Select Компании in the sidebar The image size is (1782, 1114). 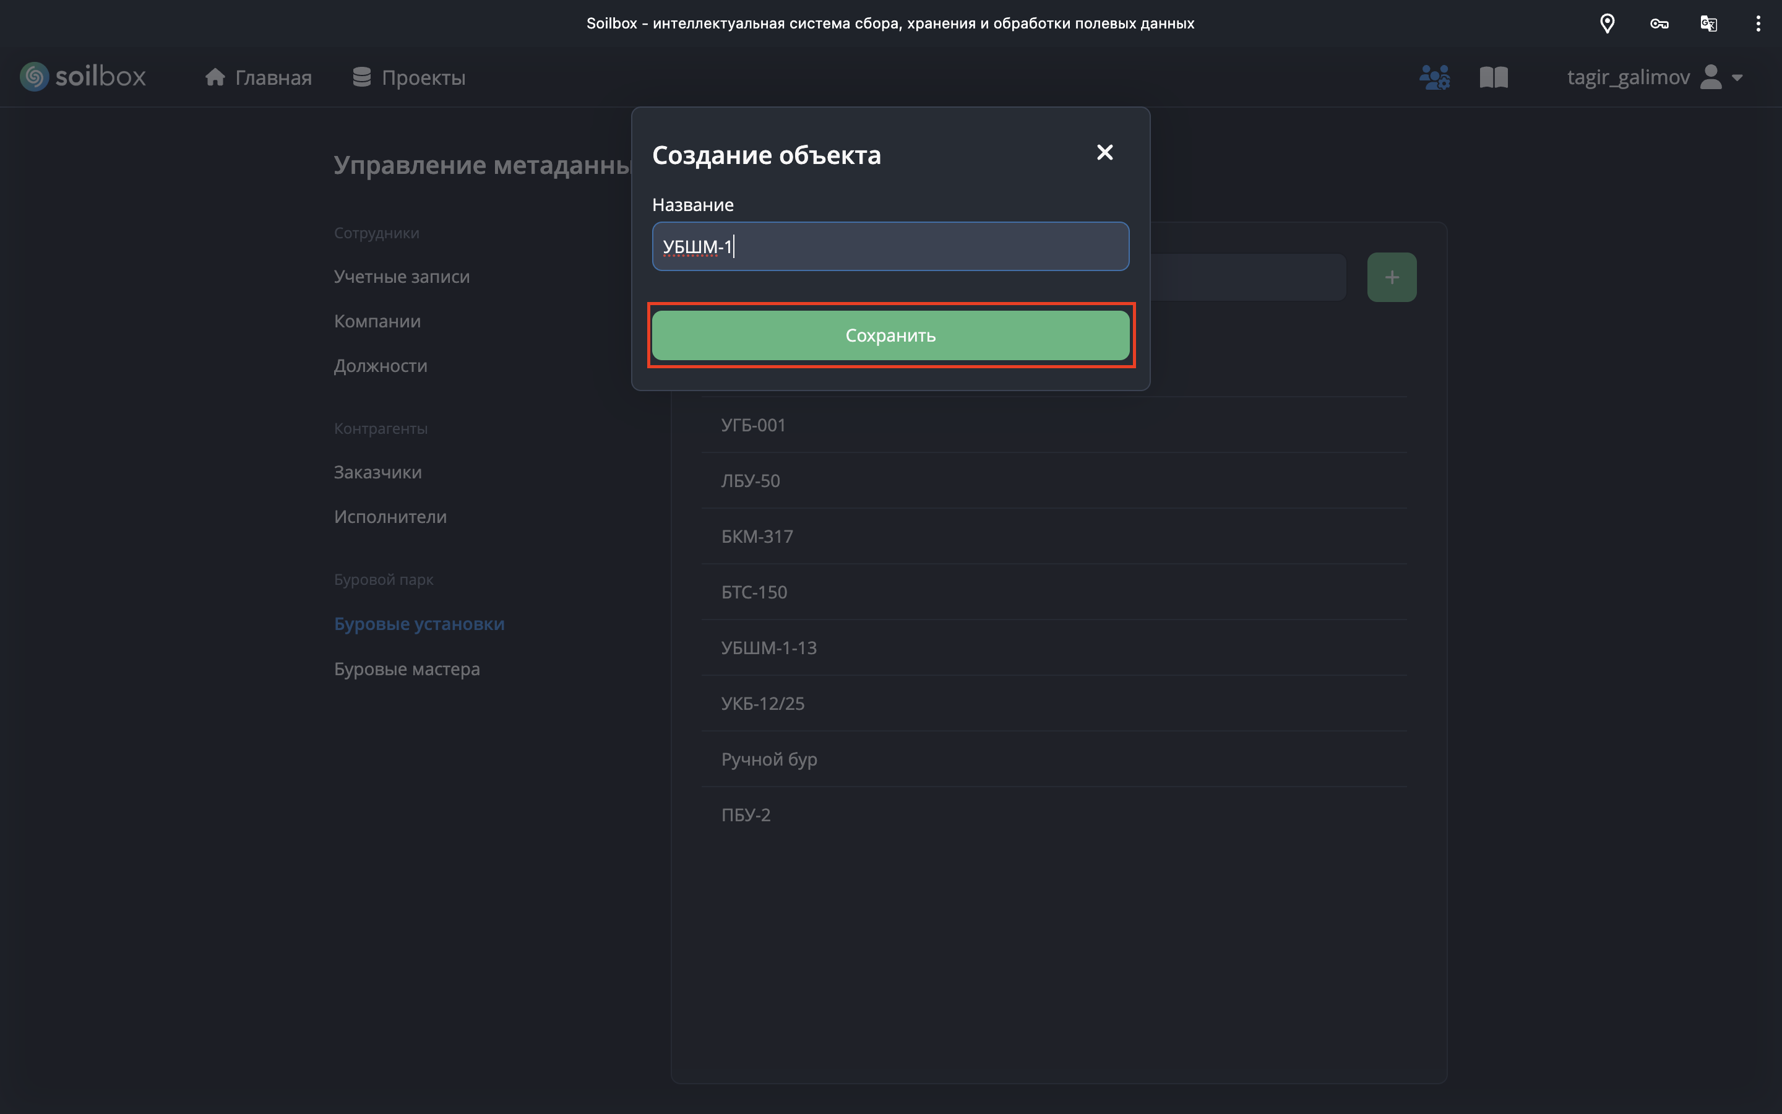(x=377, y=321)
